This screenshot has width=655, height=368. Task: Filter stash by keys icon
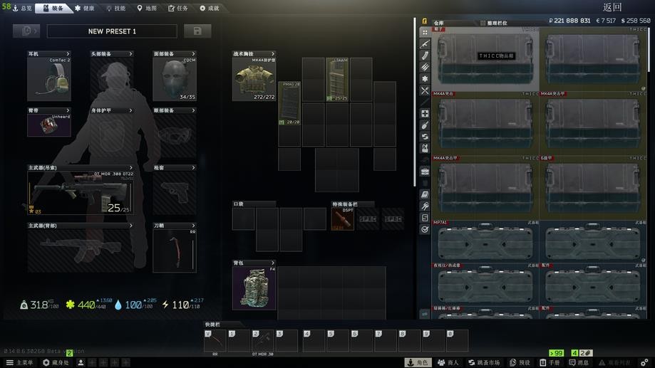425,206
